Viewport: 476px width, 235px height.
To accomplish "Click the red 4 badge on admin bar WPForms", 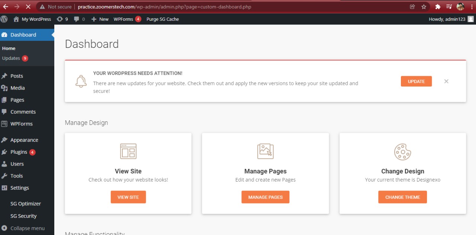I will (138, 19).
